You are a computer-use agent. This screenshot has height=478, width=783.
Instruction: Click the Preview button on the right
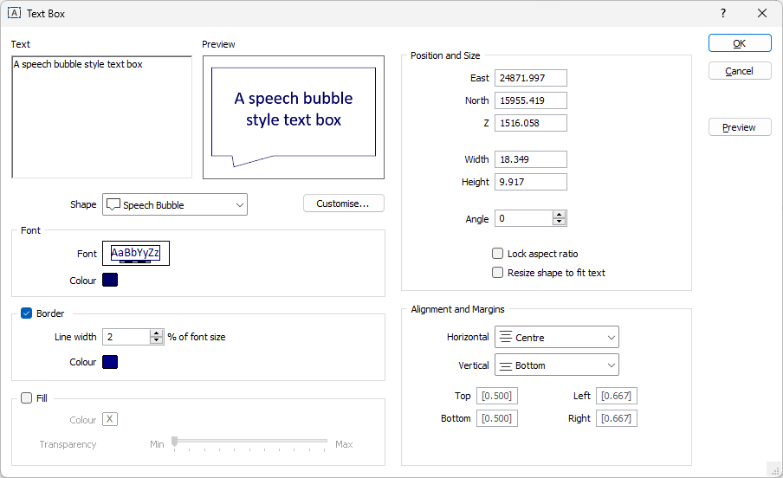[740, 127]
